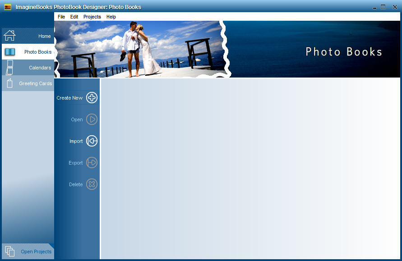This screenshot has width=402, height=261.
Task: Select the Calendars spiral-binding icon
Action: (9, 68)
